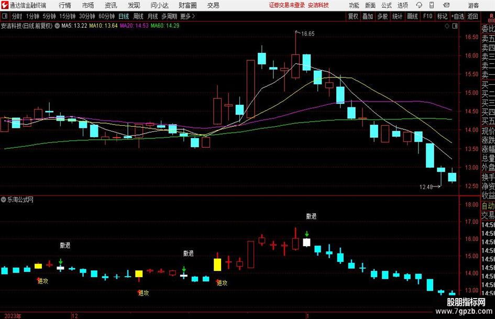Click the red 安洁科技 title link
The image size is (495, 319).
(x=318, y=5)
